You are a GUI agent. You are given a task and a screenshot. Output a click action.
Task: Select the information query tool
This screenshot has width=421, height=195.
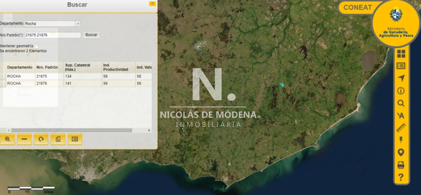401,91
